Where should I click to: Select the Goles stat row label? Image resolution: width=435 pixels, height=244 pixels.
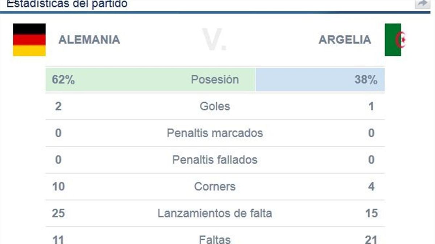(215, 106)
